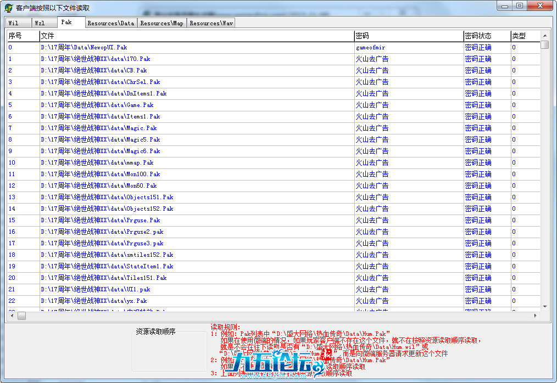
Task: Select the Resources\Data tab
Action: tap(110, 23)
